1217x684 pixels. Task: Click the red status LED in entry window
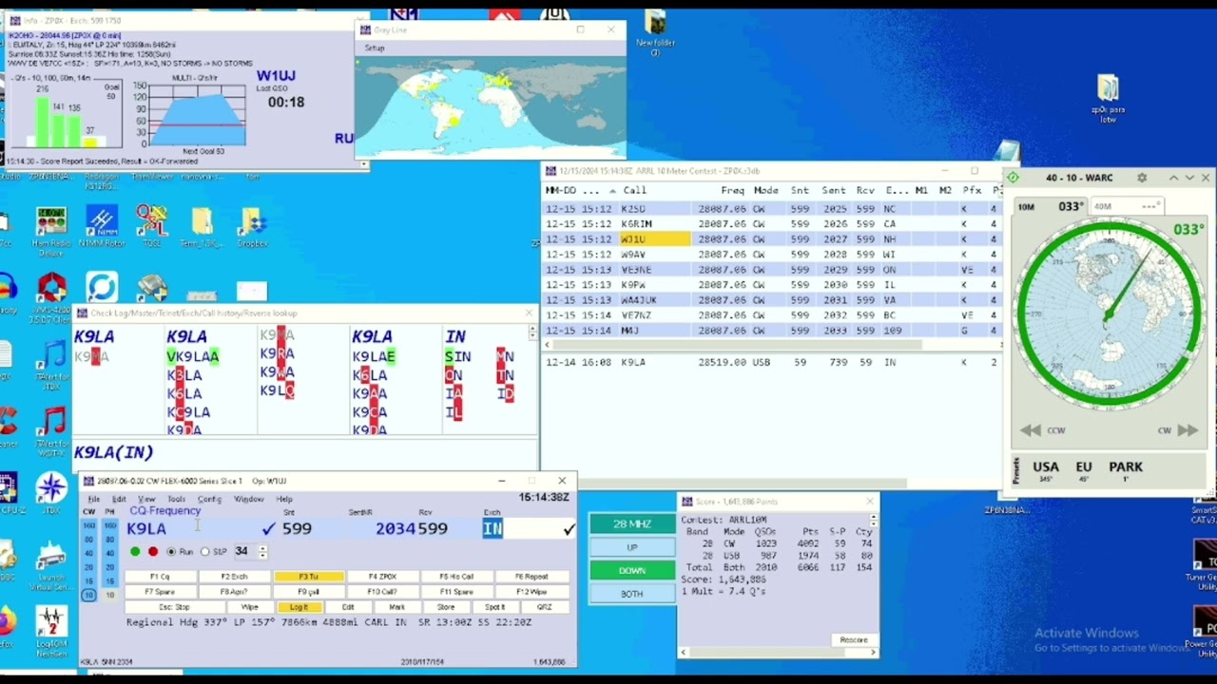coord(152,551)
